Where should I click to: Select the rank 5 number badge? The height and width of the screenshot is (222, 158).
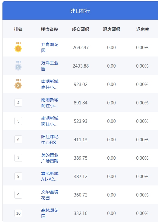(x=18, y=121)
